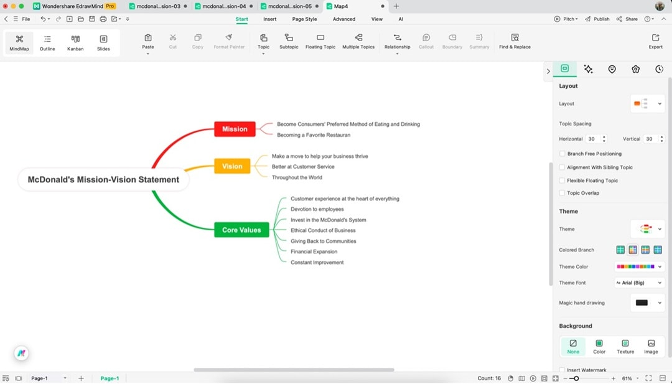The image size is (672, 384).
Task: Open the Theme Font Arial dropdown
Action: click(639, 283)
